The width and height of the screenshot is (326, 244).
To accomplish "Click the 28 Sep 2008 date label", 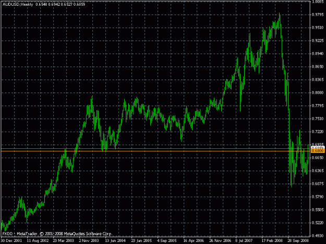I will click(298, 241).
